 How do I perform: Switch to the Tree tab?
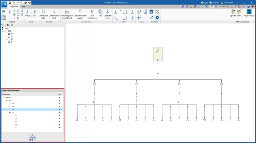coord(23,6)
